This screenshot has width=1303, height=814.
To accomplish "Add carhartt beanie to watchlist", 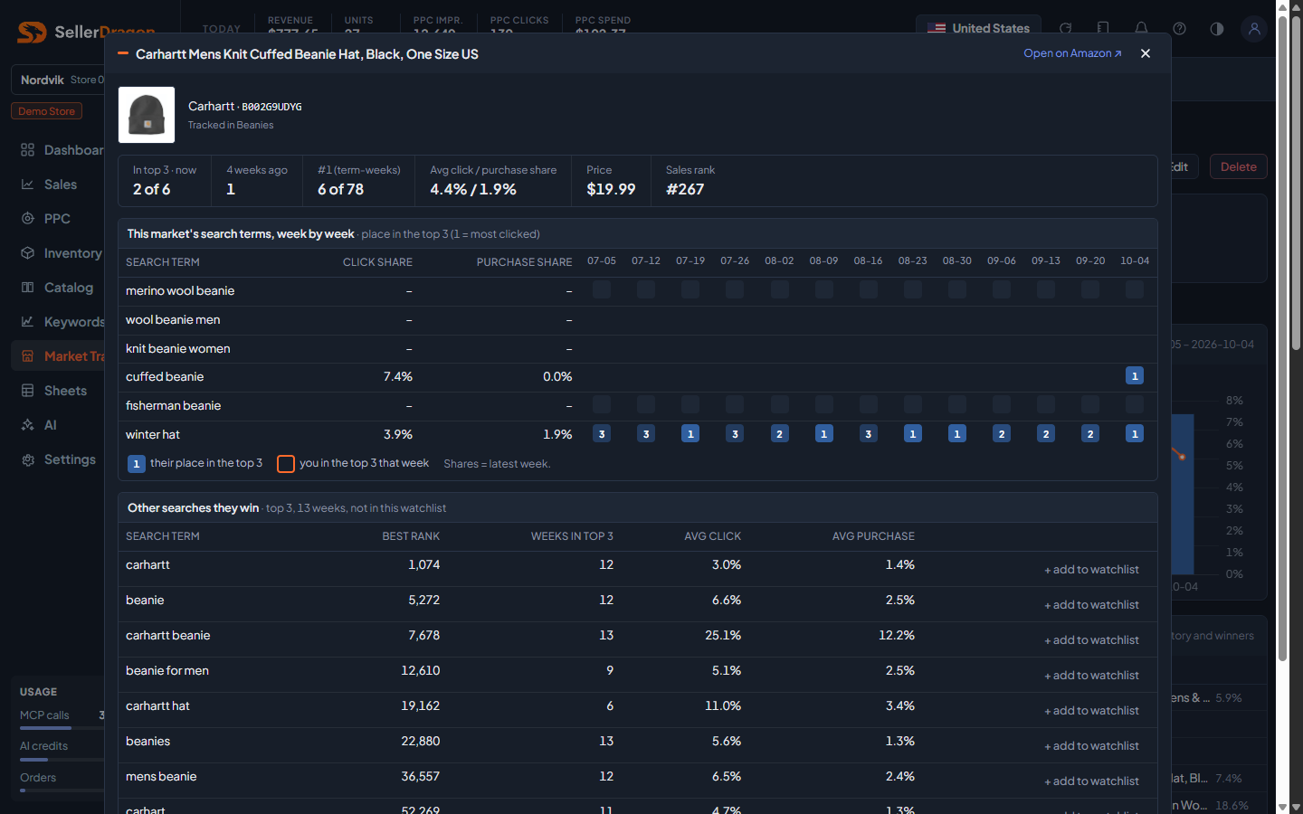I will 1091,640.
